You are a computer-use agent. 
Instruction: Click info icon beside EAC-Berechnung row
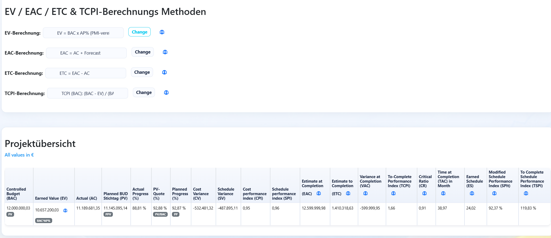[165, 52]
